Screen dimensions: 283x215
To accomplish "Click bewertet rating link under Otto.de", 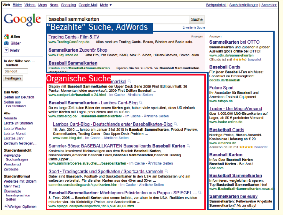I will coord(254,59).
